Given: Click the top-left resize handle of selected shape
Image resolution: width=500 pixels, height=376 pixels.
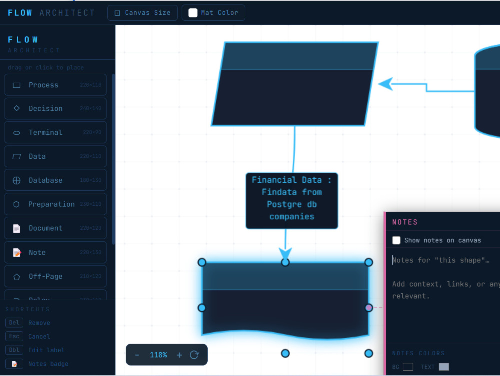Looking at the screenshot, I should click(x=202, y=262).
